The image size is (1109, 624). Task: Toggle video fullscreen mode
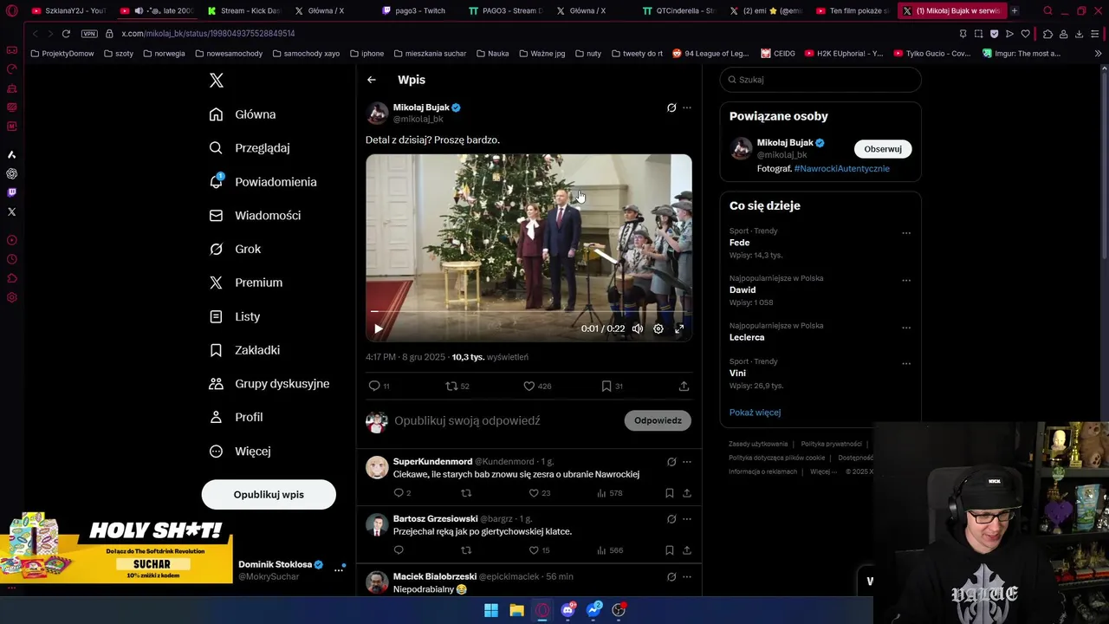click(x=679, y=328)
